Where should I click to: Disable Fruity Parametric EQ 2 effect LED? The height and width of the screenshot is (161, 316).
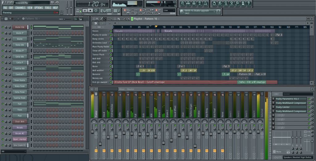(x=309, y=99)
